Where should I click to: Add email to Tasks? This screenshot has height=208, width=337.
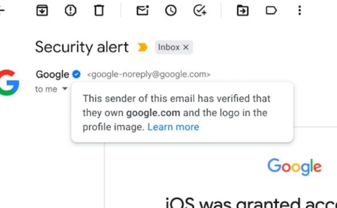200,10
